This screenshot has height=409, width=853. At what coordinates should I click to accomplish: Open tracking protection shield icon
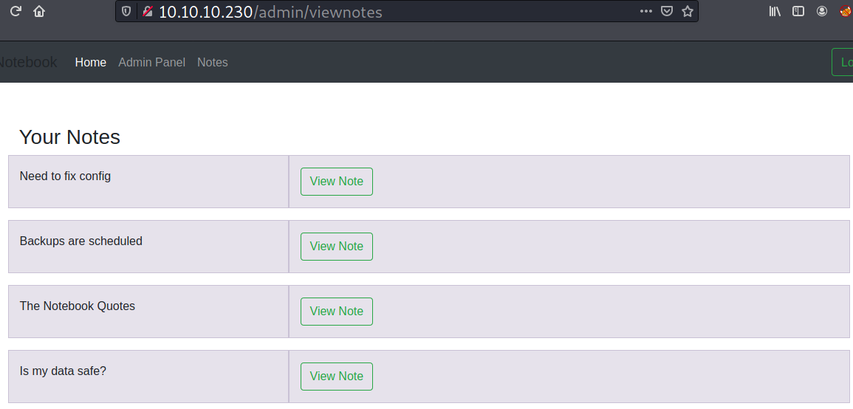(126, 11)
